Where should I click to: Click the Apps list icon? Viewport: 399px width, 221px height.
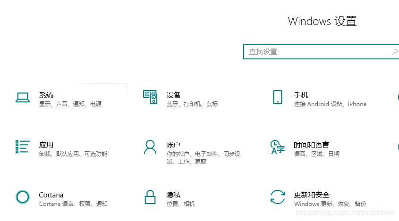[23, 147]
